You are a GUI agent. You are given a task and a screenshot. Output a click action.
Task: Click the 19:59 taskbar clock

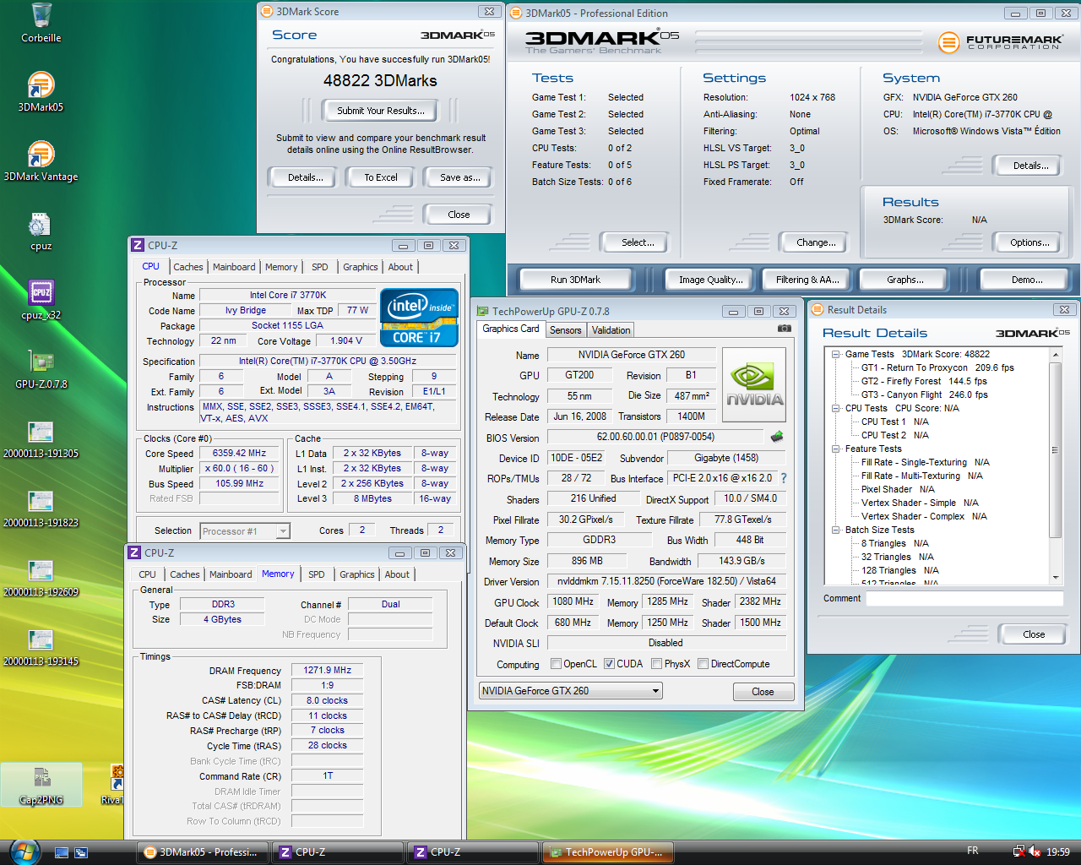pyautogui.click(x=1058, y=852)
